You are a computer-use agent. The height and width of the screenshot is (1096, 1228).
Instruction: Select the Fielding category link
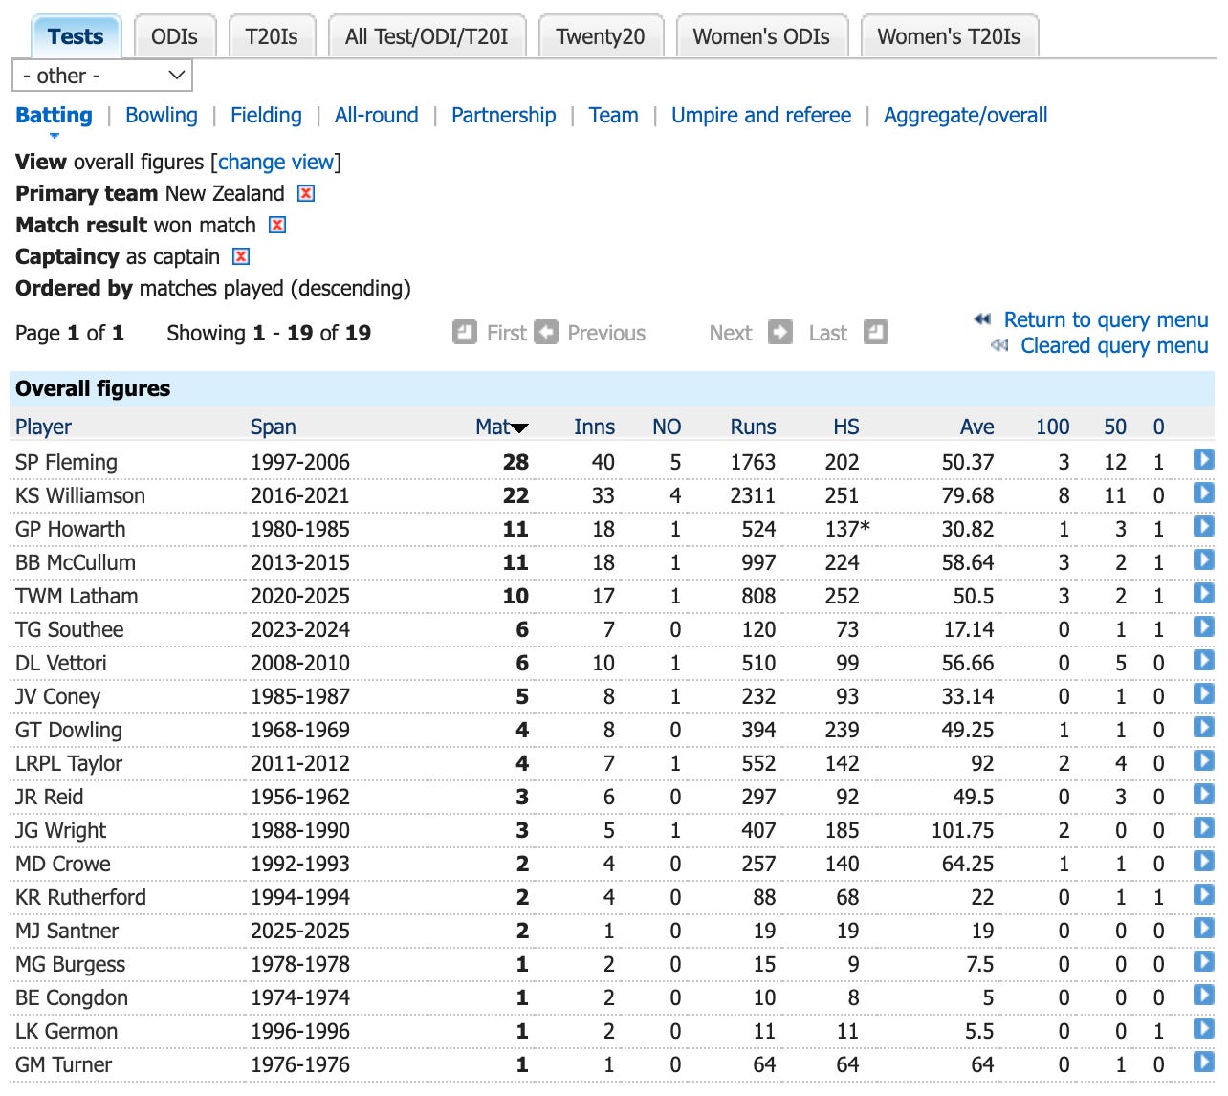(x=266, y=115)
